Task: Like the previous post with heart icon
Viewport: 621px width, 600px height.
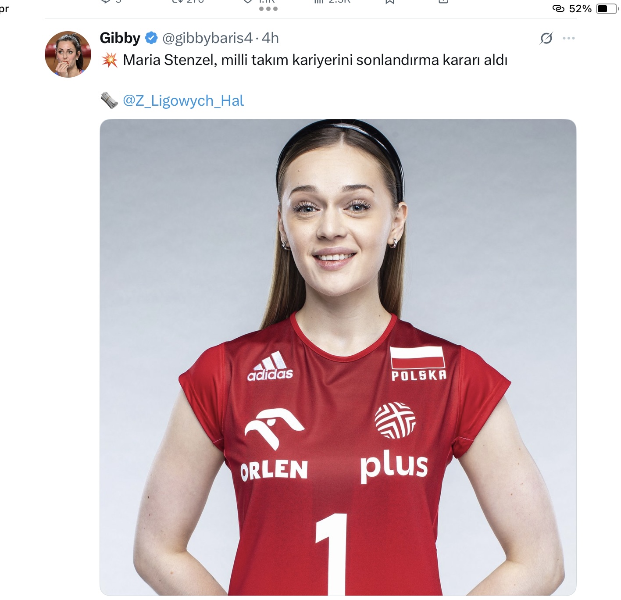Action: [x=248, y=2]
